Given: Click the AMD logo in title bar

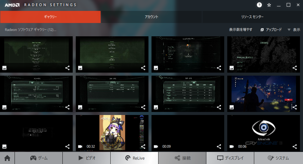Looking at the screenshot, I should pyautogui.click(x=12, y=5).
